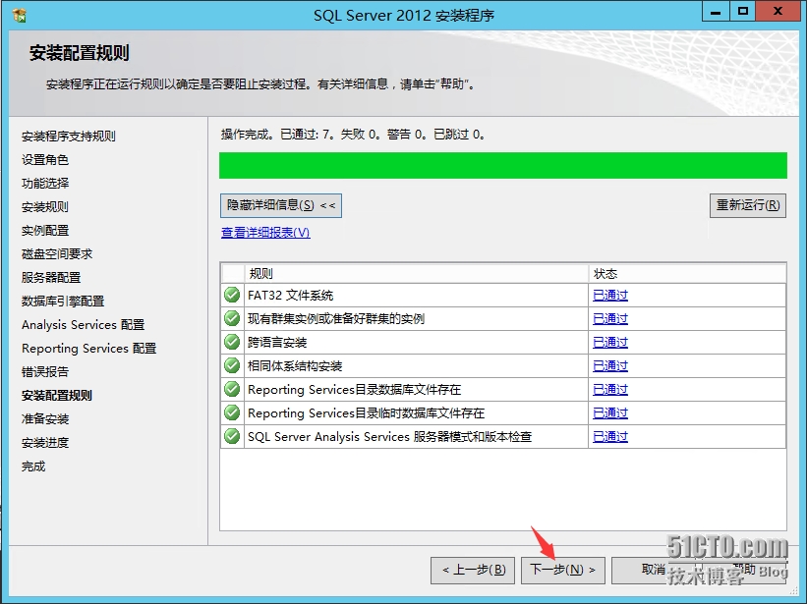Maximize the SQL Server 2012 安装程序 window
This screenshot has height=604, width=807.
[743, 13]
